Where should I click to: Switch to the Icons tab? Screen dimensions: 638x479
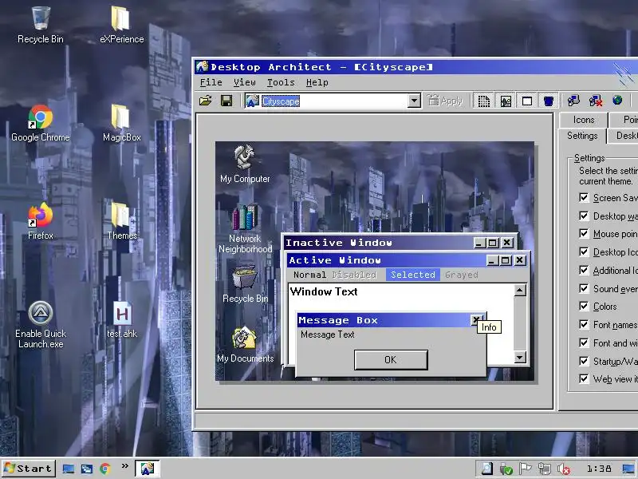click(x=584, y=120)
